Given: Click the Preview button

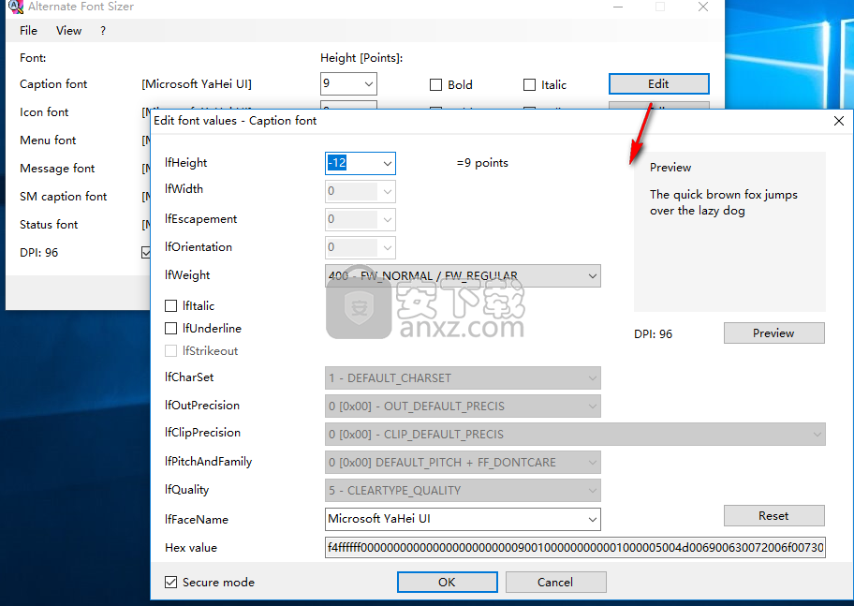Looking at the screenshot, I should (773, 333).
